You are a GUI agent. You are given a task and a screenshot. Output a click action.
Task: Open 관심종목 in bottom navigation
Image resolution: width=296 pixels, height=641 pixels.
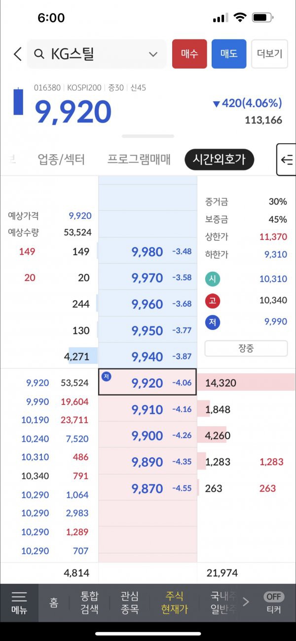coord(130,602)
